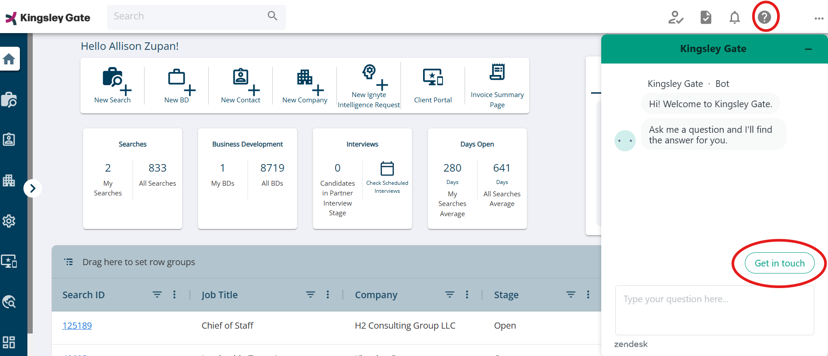View My Searches count of 2
The width and height of the screenshot is (828, 356).
pos(108,168)
